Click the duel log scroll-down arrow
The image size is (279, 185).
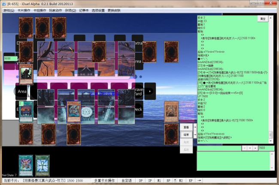271,141
